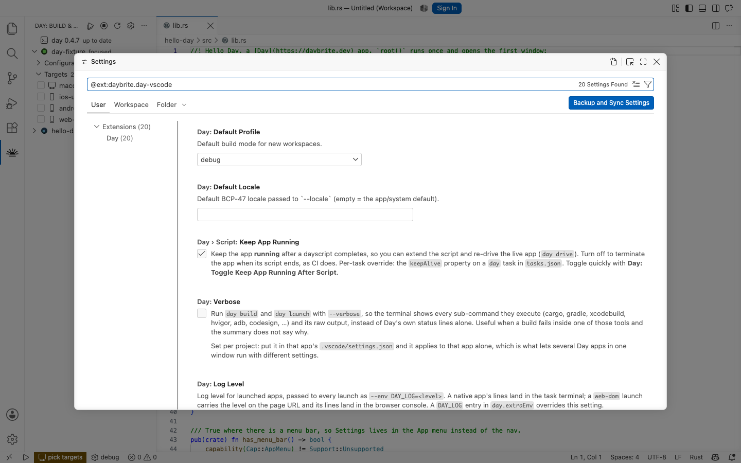This screenshot has height=463, width=741.
Task: Open the Explorer view in the activity bar
Action: [x=12, y=29]
